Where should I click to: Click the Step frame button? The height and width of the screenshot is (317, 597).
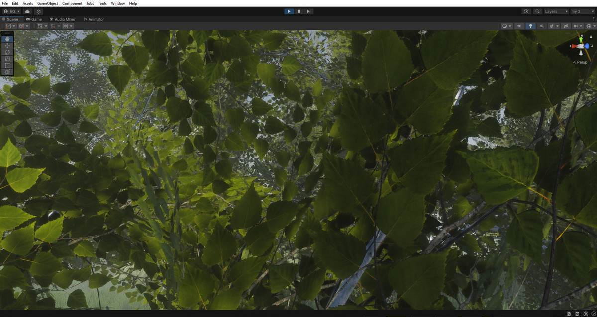point(309,11)
